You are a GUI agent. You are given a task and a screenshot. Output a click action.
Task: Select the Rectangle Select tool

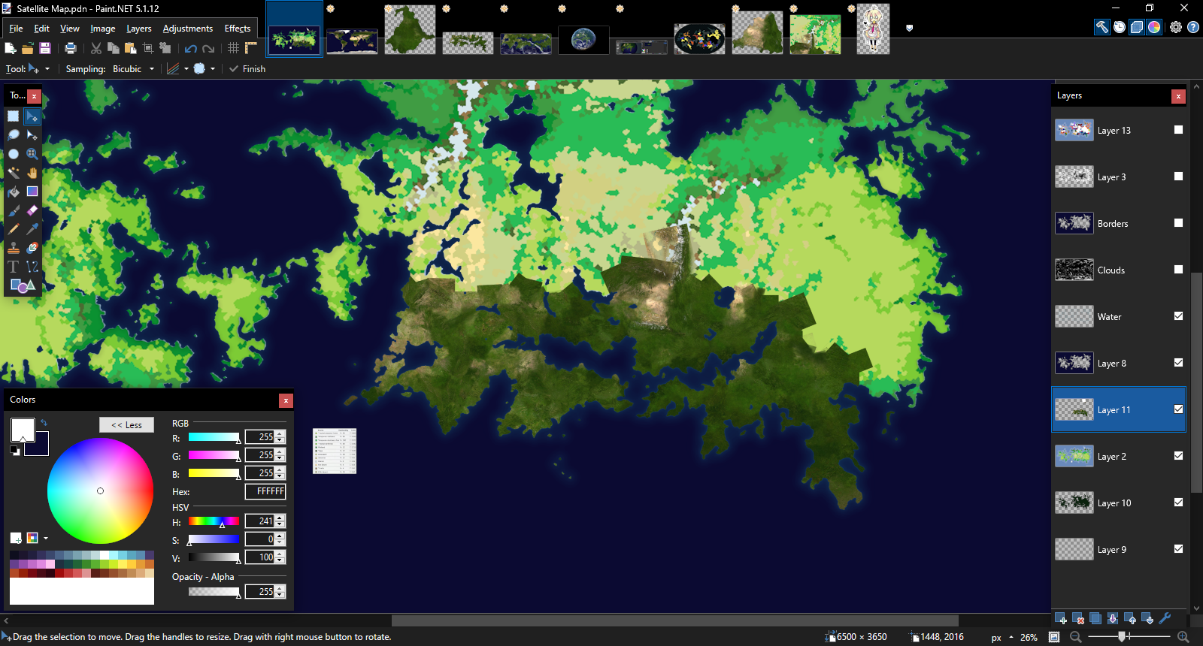tap(14, 116)
